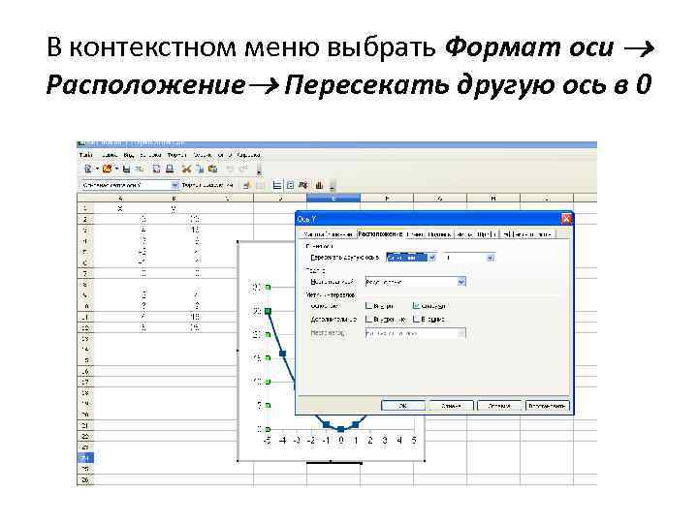Check Дополнительные 'Внутри' checkbox
The height and width of the screenshot is (523, 698).
[368, 319]
